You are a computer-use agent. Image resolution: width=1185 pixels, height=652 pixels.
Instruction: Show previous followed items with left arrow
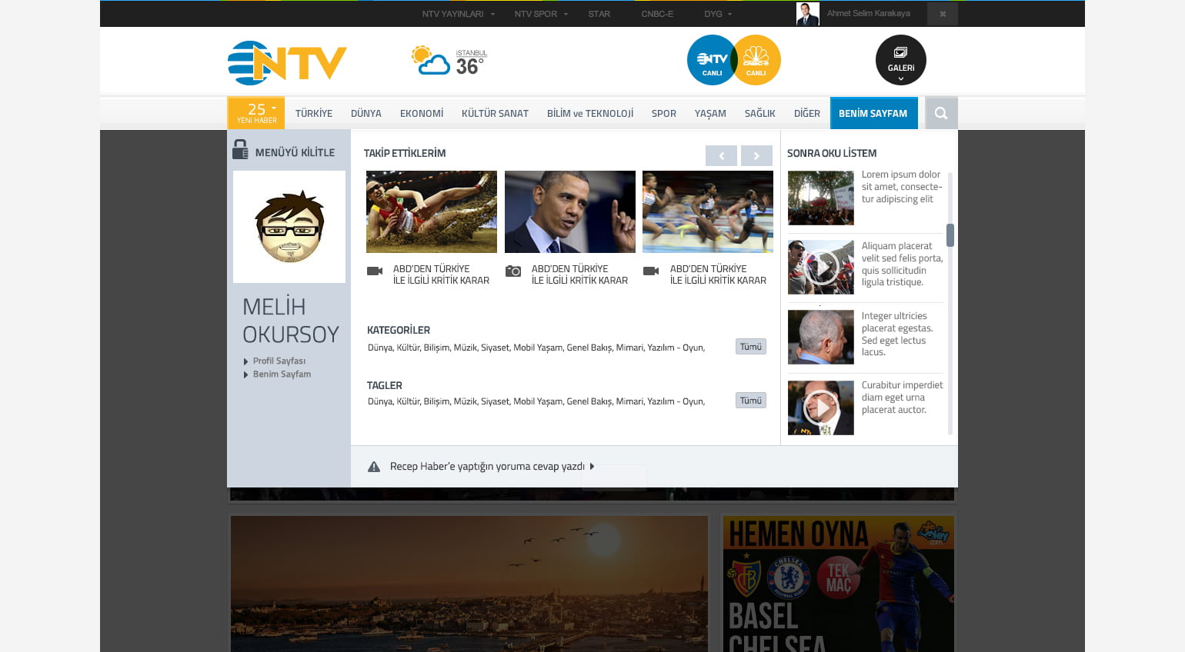(721, 155)
